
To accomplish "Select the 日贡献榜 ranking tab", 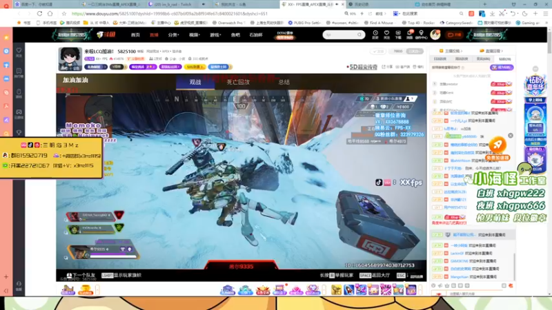I will click(440, 59).
